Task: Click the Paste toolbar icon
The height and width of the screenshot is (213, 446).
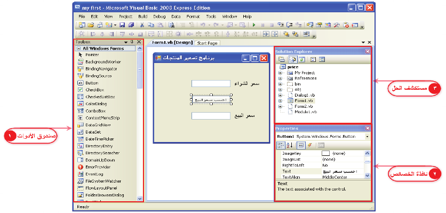Action: tap(160, 25)
